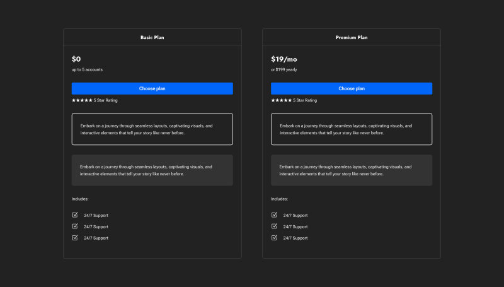Click '5 Star Rating' text in Basic Plan
Image resolution: width=504 pixels, height=287 pixels.
coord(105,100)
